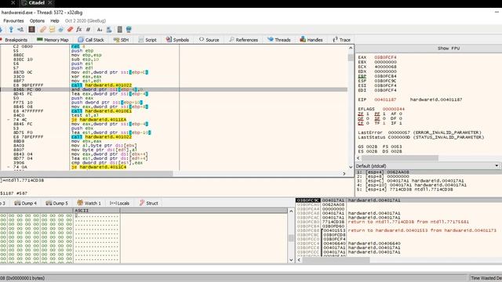
Task: Select the EIP register value 00401187
Action: coord(385,99)
